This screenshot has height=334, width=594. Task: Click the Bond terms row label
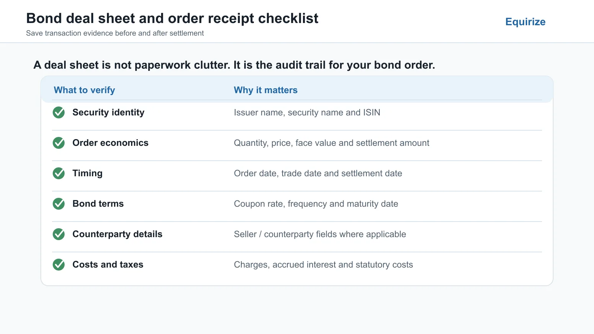coord(98,204)
